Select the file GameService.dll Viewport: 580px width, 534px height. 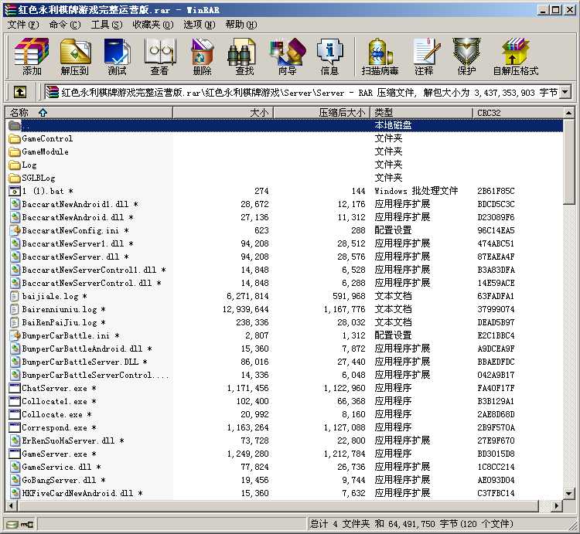(61, 467)
